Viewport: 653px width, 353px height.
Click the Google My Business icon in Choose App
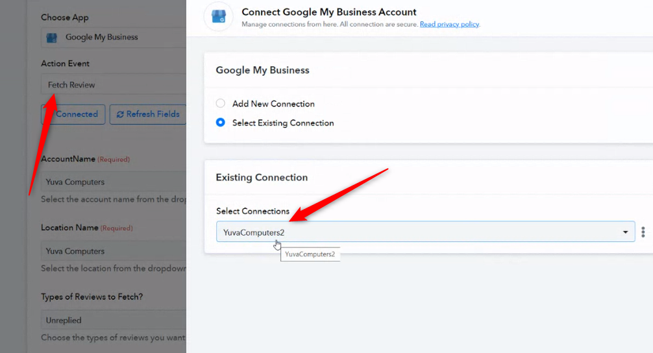[52, 38]
